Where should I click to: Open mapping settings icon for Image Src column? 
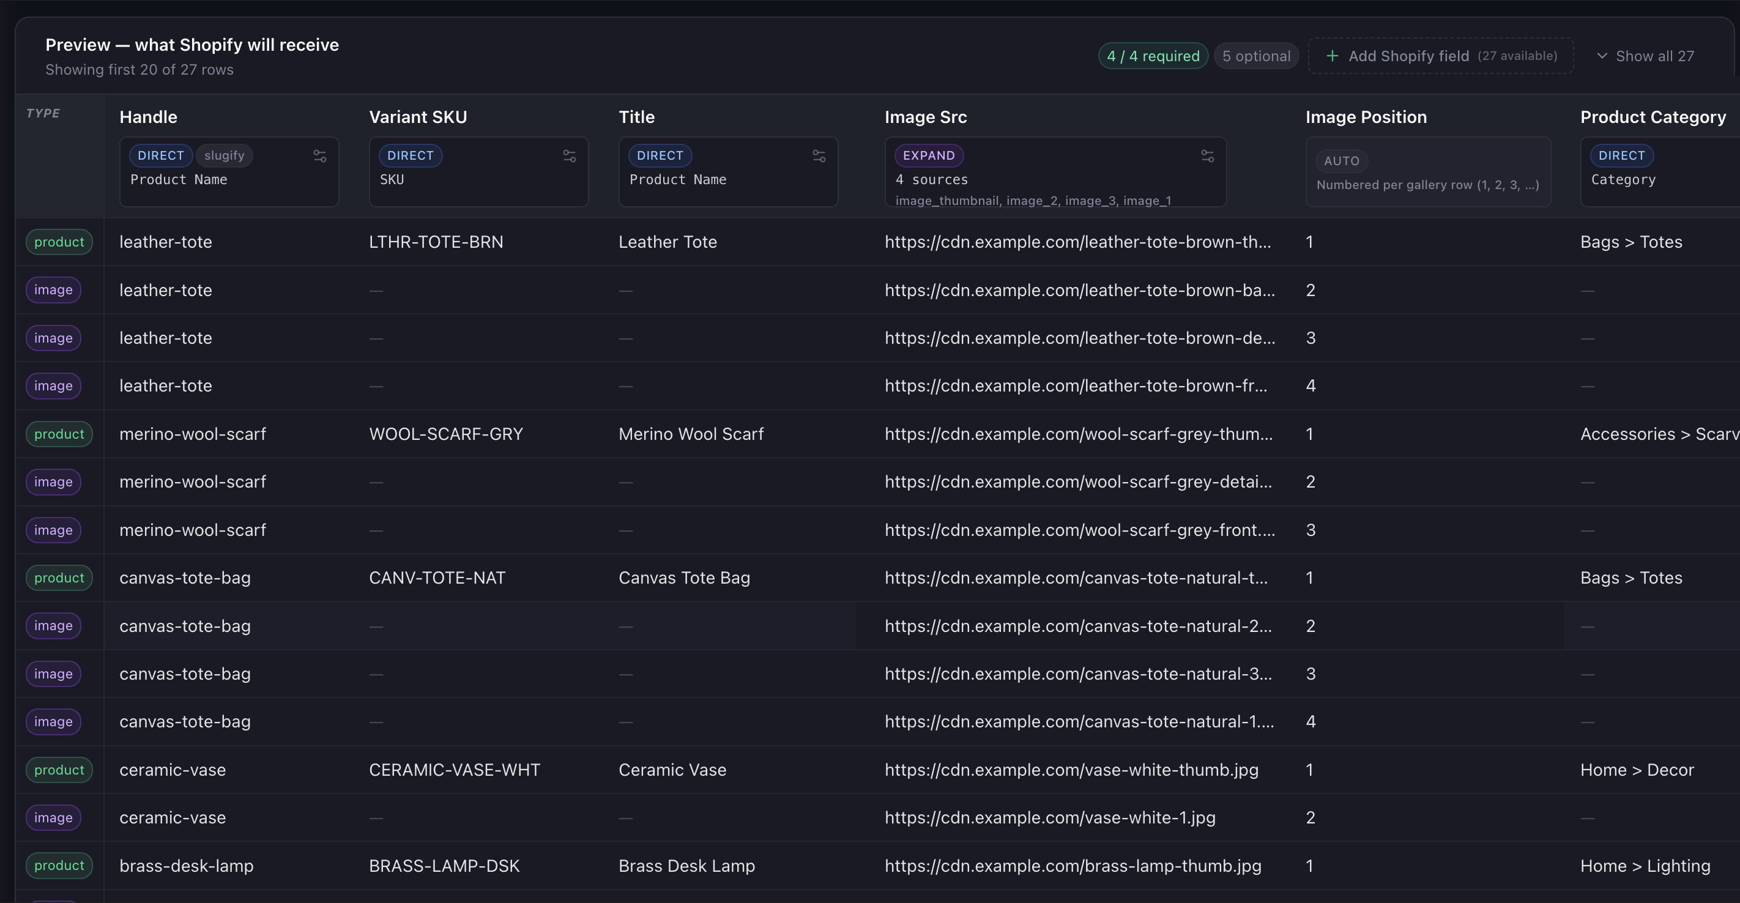click(x=1207, y=156)
